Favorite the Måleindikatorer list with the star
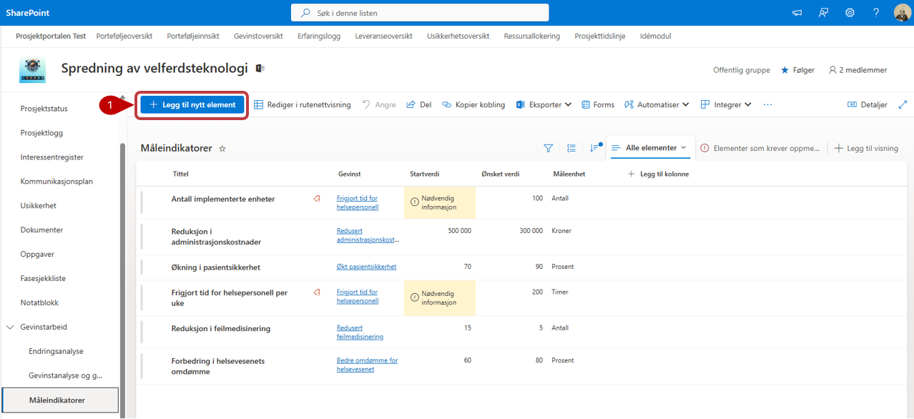914x419 pixels. pyautogui.click(x=222, y=149)
